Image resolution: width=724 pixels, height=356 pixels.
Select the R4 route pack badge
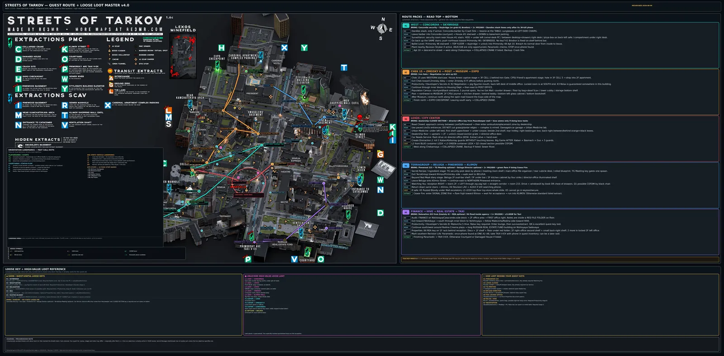coord(406,166)
